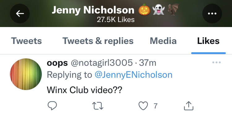Image resolution: width=232 pixels, height=114 pixels.
Task: Like the tweet with the heart icon
Action: pyautogui.click(x=143, y=106)
